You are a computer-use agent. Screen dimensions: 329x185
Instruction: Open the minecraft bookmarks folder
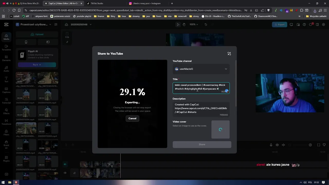point(180,16)
